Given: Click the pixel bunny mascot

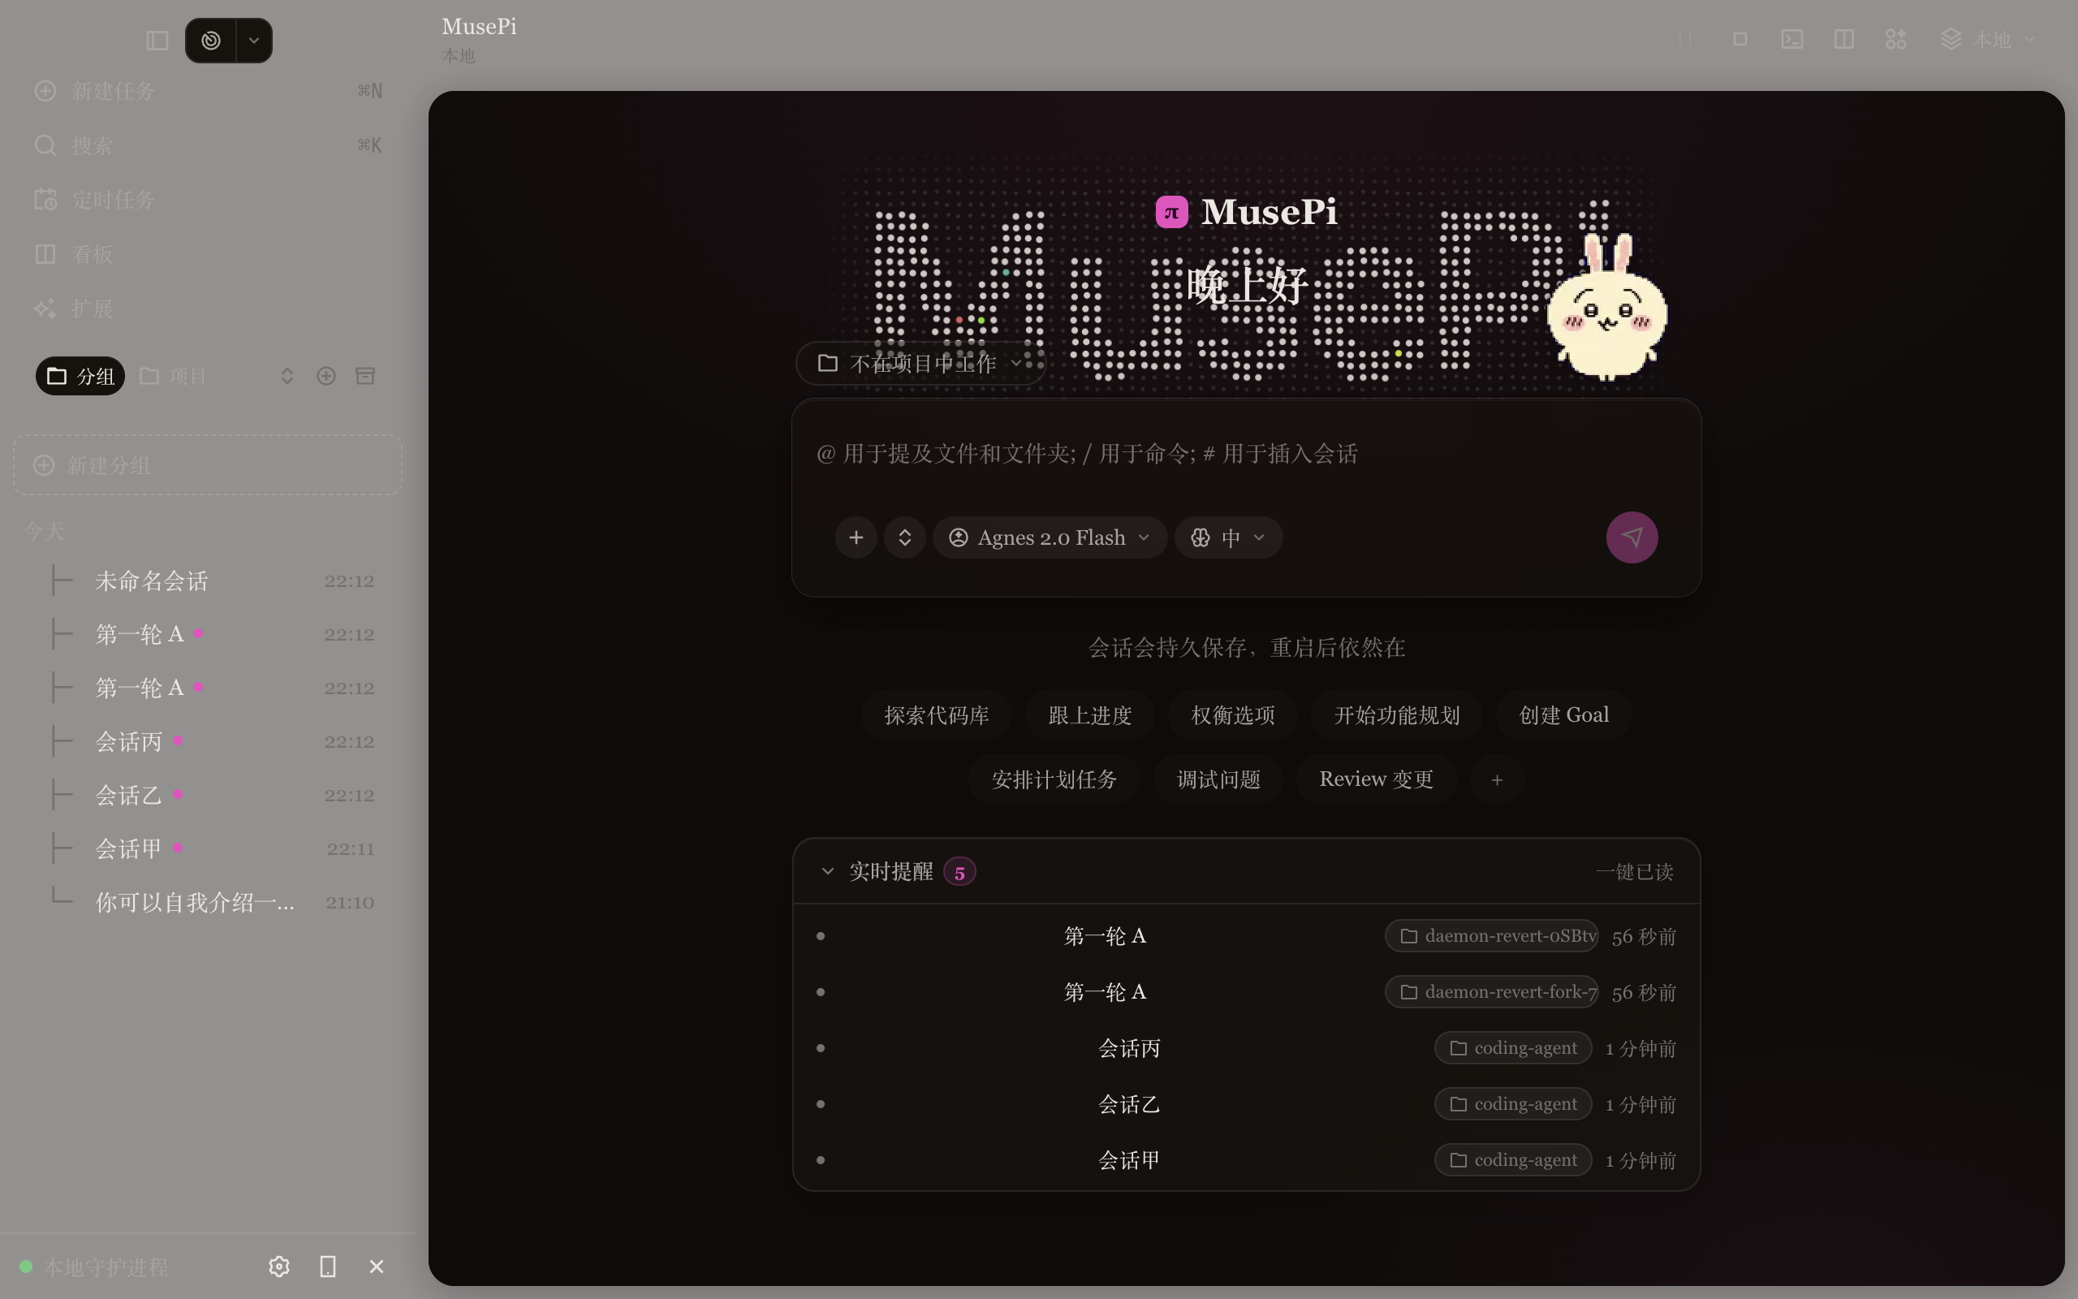Looking at the screenshot, I should tap(1606, 308).
